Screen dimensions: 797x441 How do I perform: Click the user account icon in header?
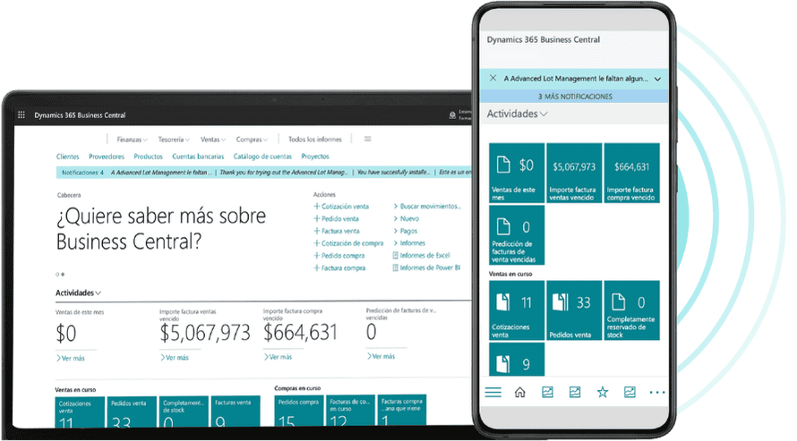[451, 115]
